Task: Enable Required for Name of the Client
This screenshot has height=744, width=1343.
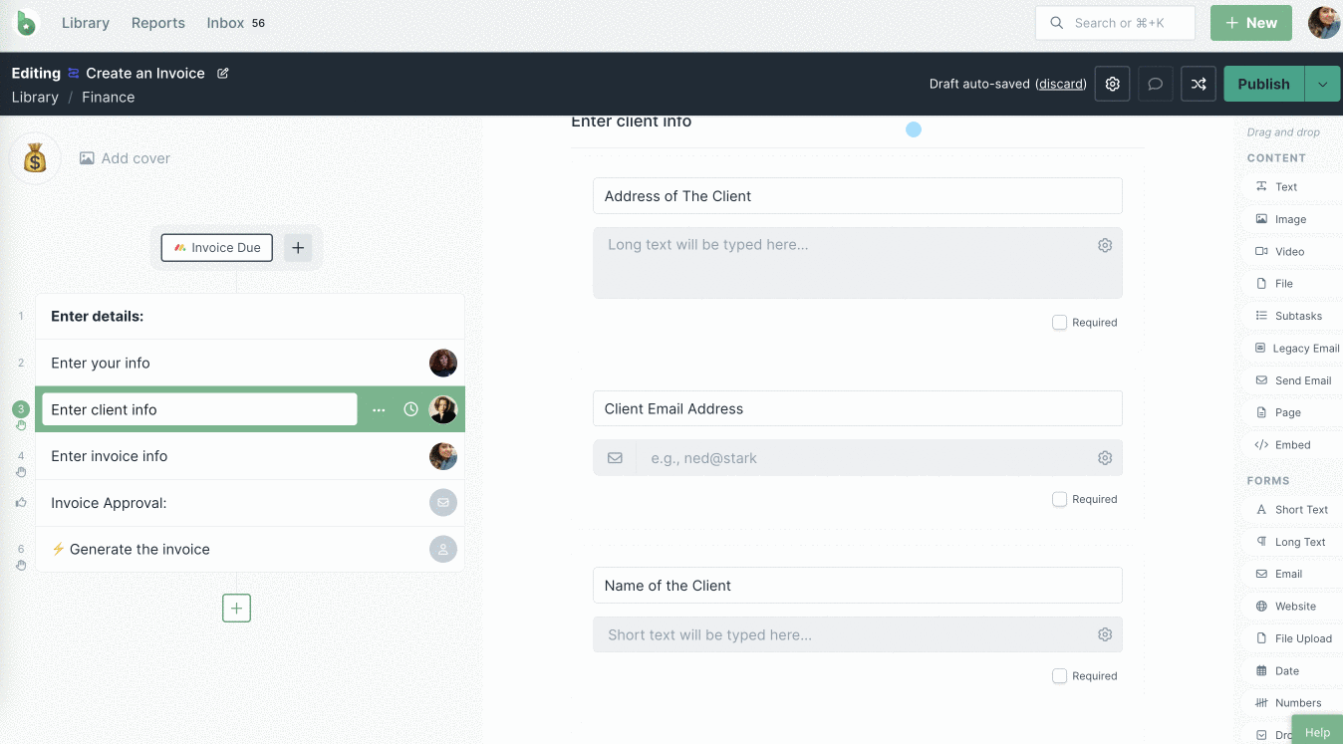Action: point(1058,675)
